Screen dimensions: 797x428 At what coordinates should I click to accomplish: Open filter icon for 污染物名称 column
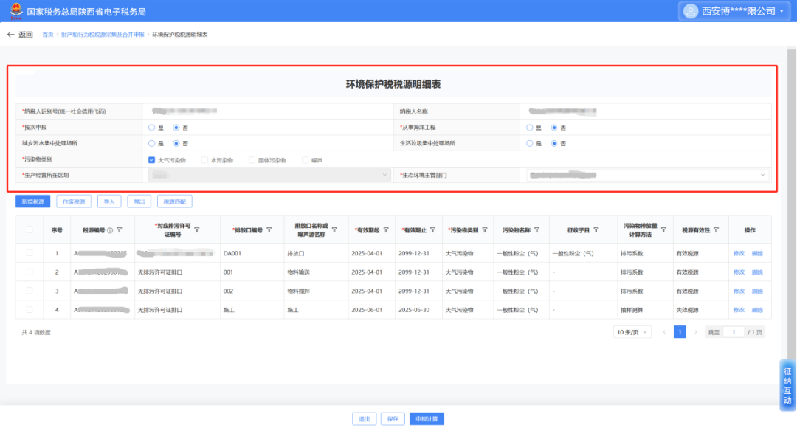(x=536, y=230)
